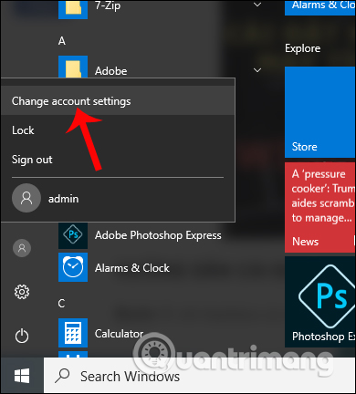Click the Windows Start button
The width and height of the screenshot is (356, 394).
click(x=22, y=376)
